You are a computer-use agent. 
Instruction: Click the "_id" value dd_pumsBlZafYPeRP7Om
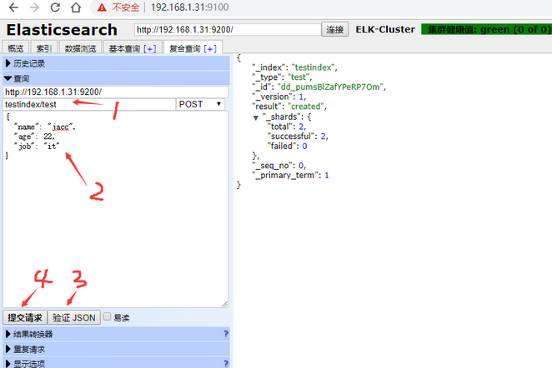pos(330,87)
